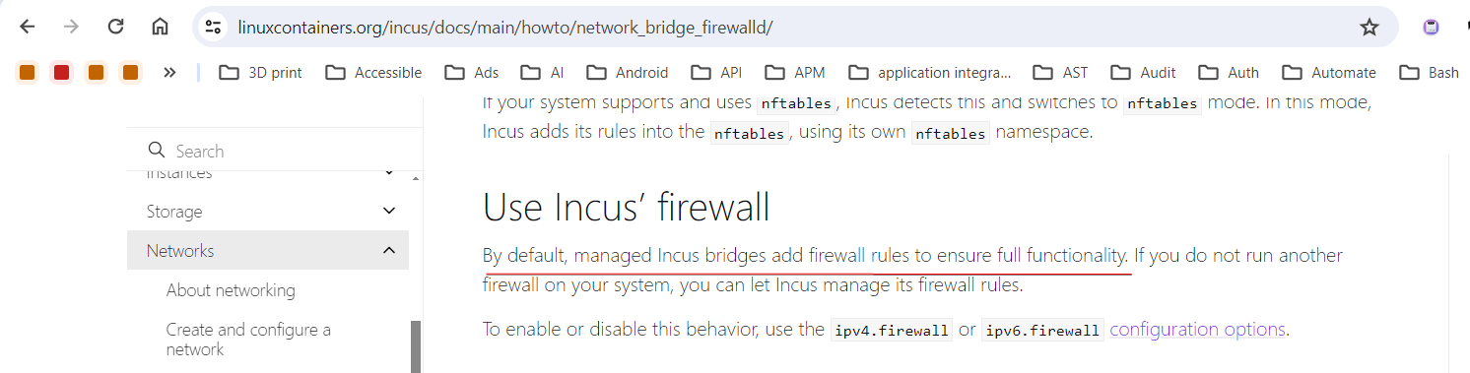Viewport: 1470px width, 373px height.
Task: Click the sidebar scrollbar thumb
Action: click(x=416, y=346)
